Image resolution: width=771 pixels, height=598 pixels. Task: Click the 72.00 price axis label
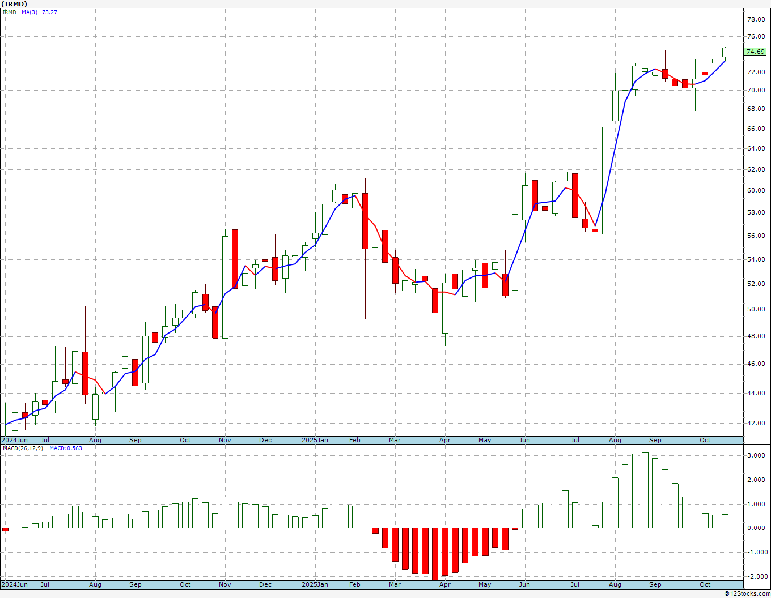(x=756, y=72)
